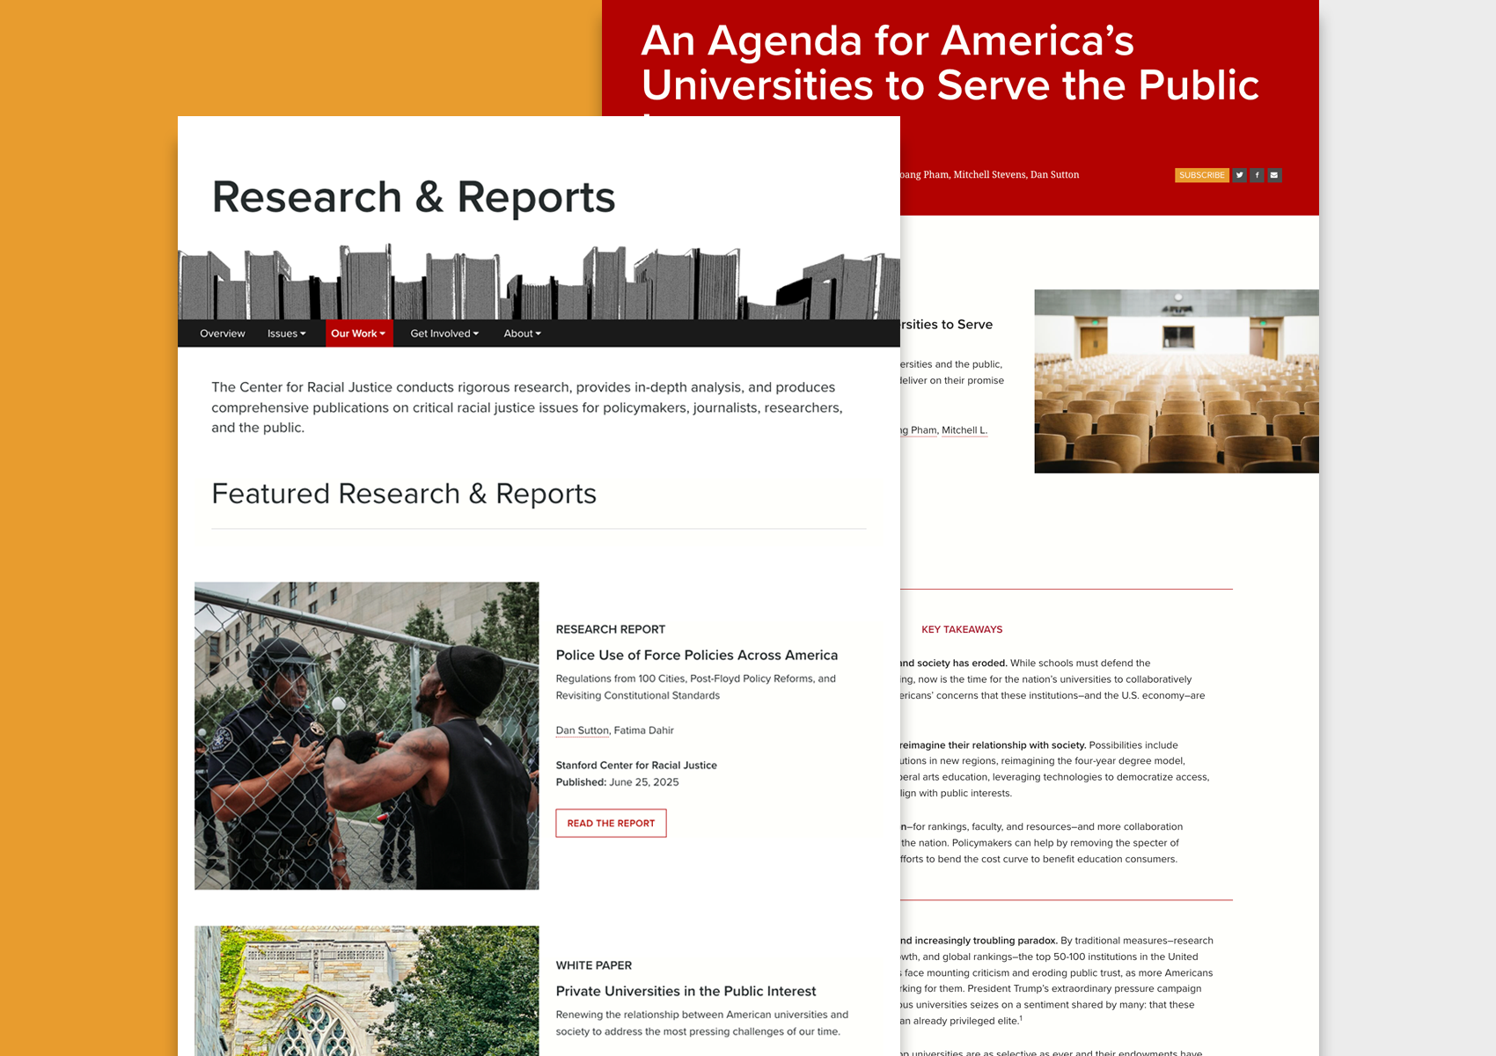The width and height of the screenshot is (1496, 1056).
Task: Open the Police Use of Force report title
Action: [696, 655]
